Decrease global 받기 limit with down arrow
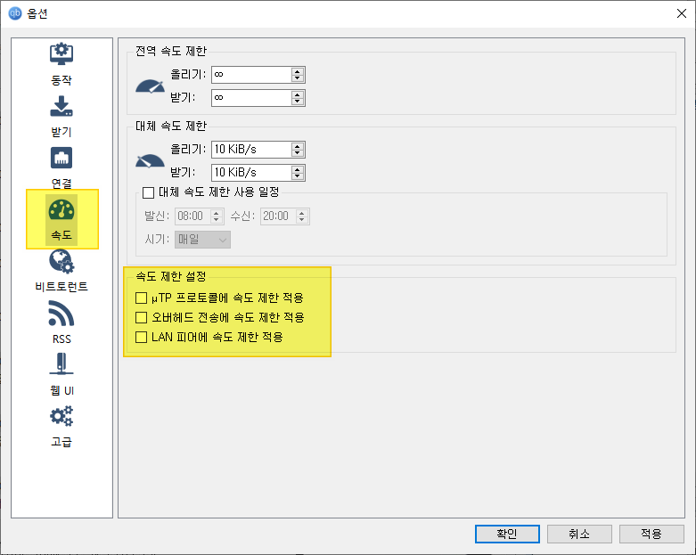The height and width of the screenshot is (555, 696). [x=298, y=102]
